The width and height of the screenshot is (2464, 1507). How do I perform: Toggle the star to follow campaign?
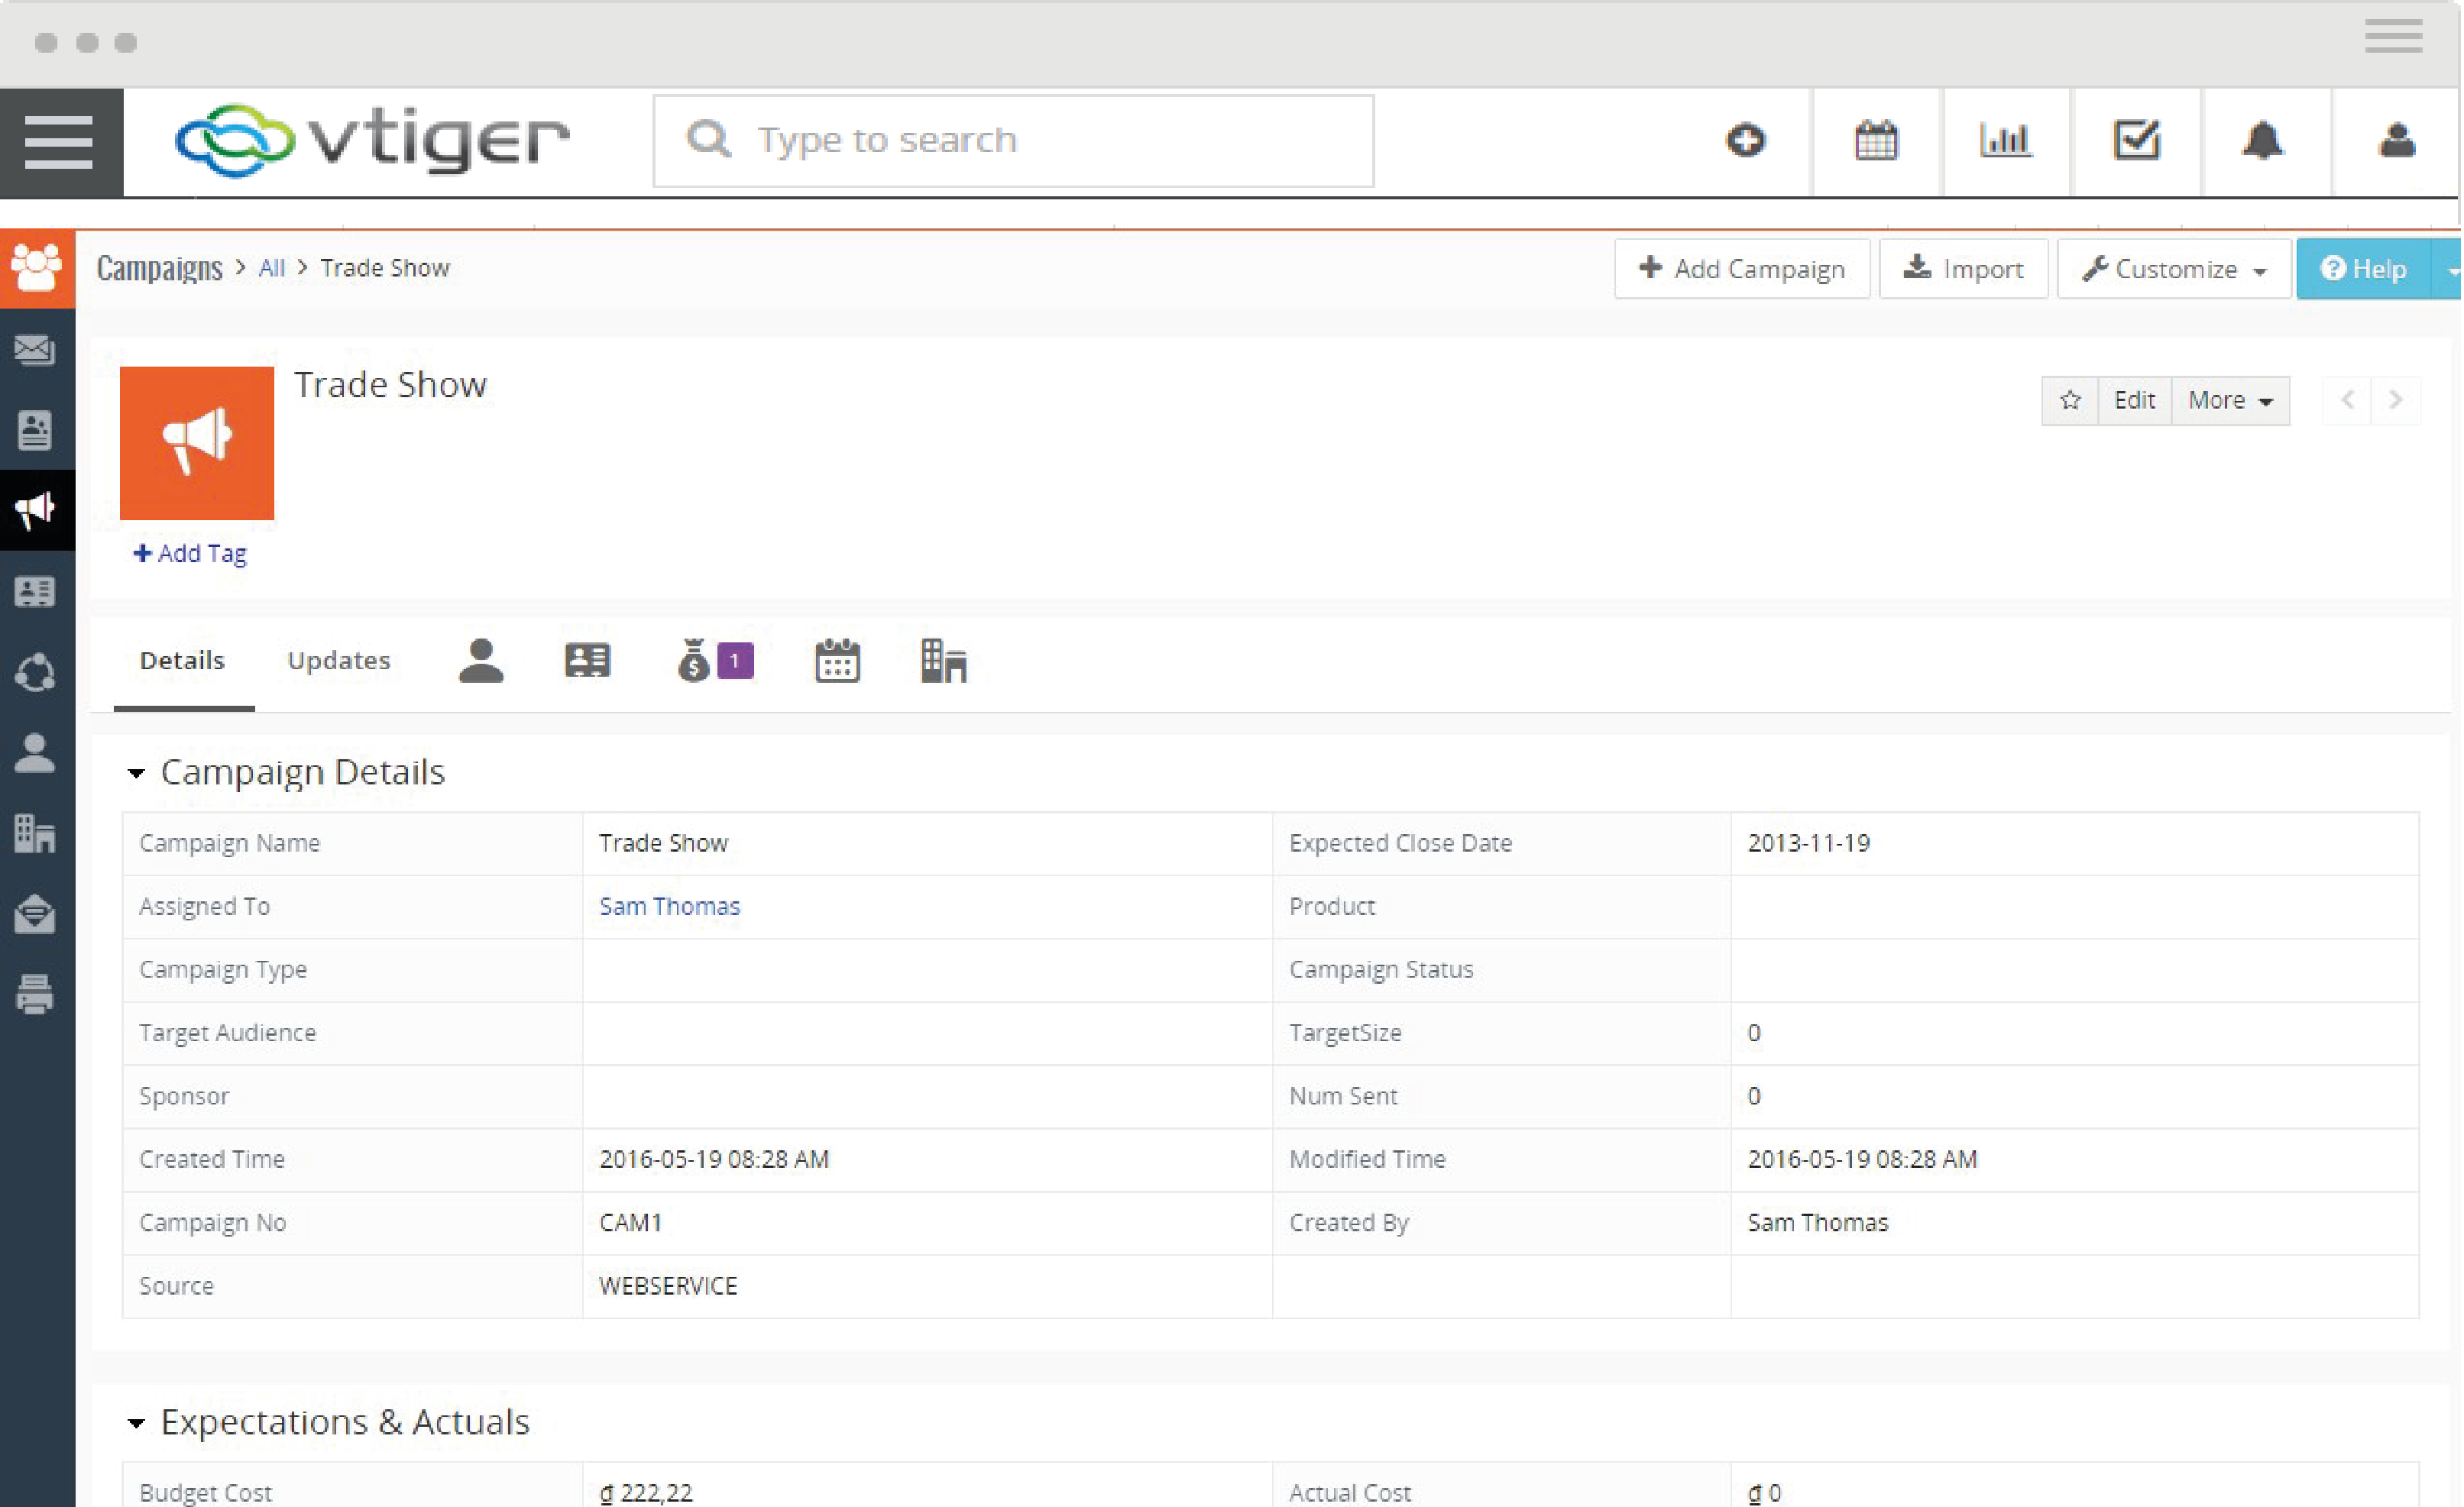click(x=2070, y=400)
